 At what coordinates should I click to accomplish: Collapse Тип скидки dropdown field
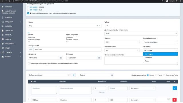[x=160, y=50]
